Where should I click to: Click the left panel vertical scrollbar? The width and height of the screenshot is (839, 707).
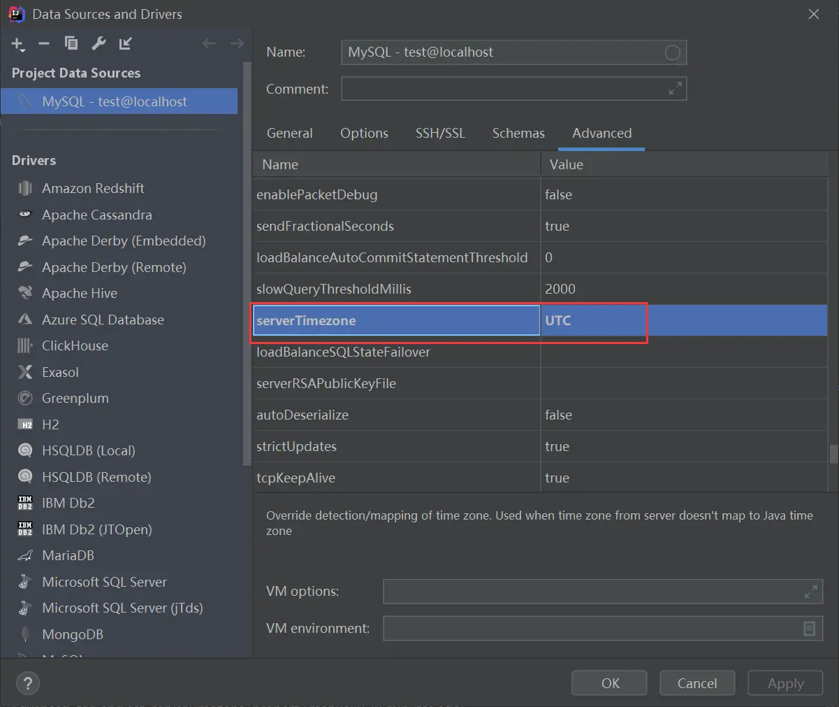click(x=246, y=264)
